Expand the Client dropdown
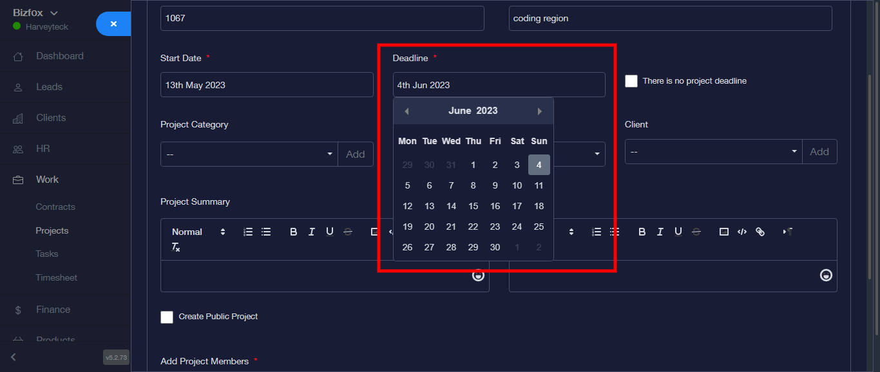This screenshot has height=372, width=880. point(713,152)
